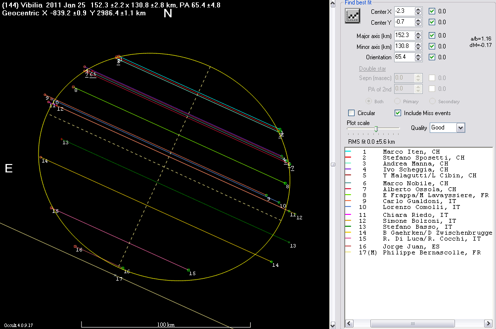Increase Center X with the up arrow
The height and width of the screenshot is (329, 496).
pyautogui.click(x=418, y=9)
